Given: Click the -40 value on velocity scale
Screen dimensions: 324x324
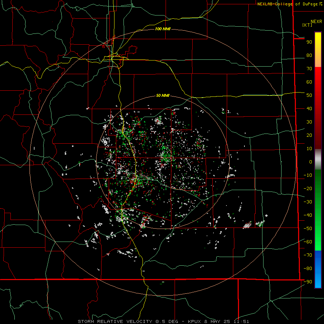Looking at the screenshot, I should pos(308,215).
